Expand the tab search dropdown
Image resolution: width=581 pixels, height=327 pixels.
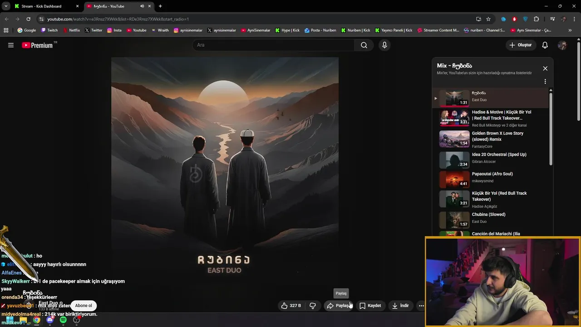tap(6, 6)
